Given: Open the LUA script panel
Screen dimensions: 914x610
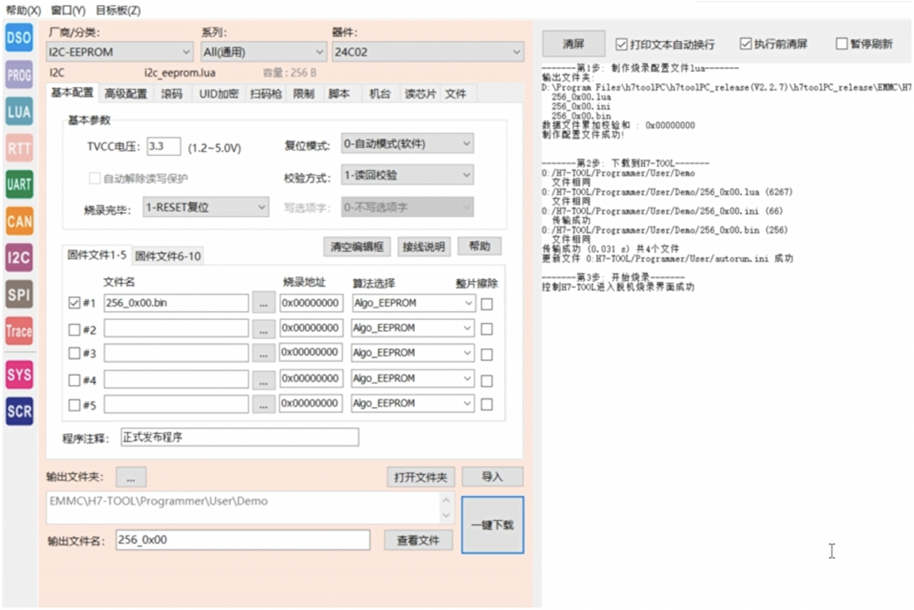Looking at the screenshot, I should click(18, 111).
